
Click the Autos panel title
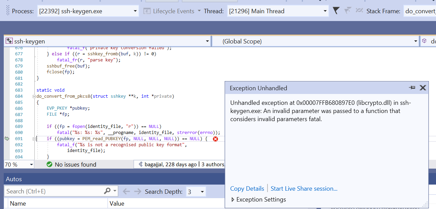14,179
